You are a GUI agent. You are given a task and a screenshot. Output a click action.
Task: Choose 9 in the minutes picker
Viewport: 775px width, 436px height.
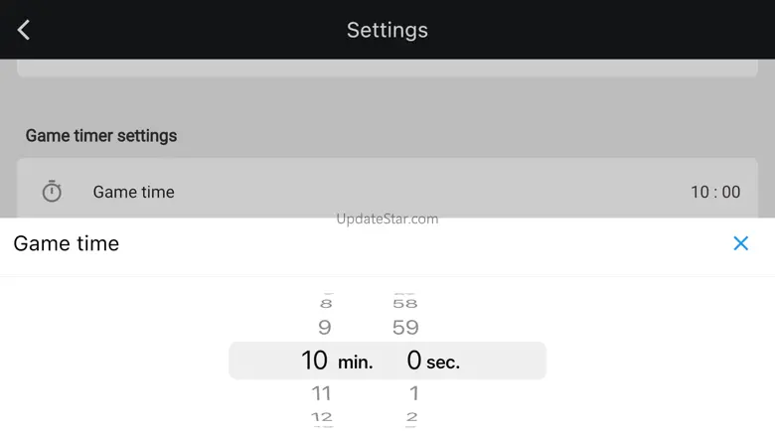(324, 327)
